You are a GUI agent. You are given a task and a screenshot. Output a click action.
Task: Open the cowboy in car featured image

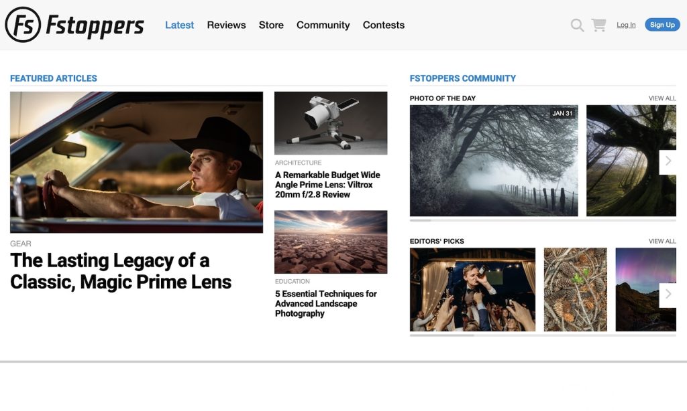point(136,162)
